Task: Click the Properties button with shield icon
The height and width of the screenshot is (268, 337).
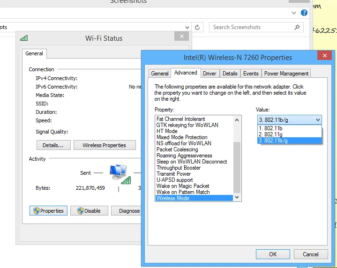Action: (x=48, y=211)
